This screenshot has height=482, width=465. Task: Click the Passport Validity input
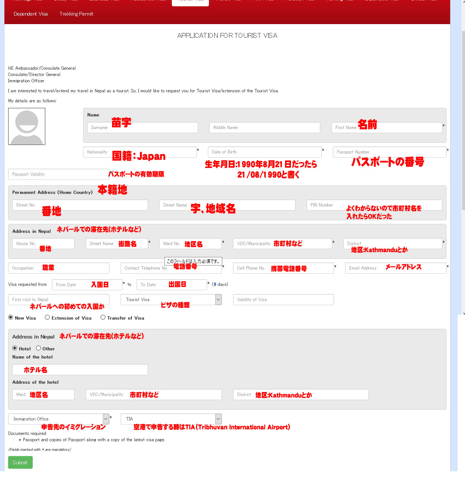[x=59, y=174]
